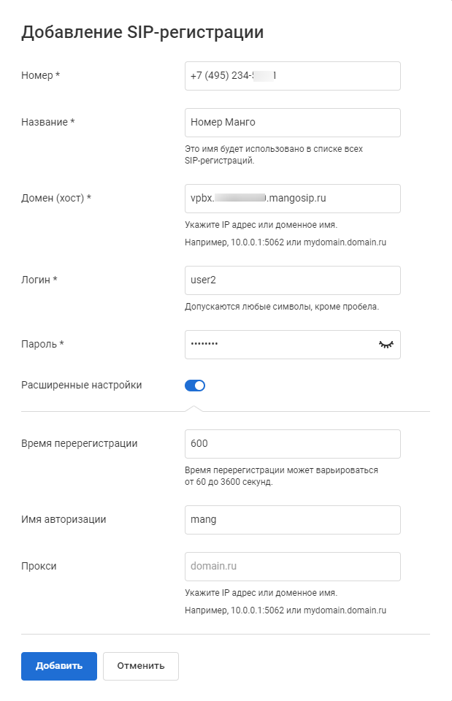
Task: Click the Название field containing Номер Манго
Action: (292, 123)
